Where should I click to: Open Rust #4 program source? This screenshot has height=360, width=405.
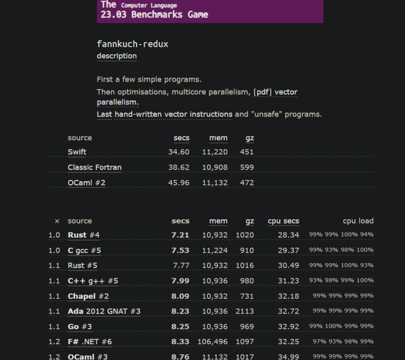(83, 235)
